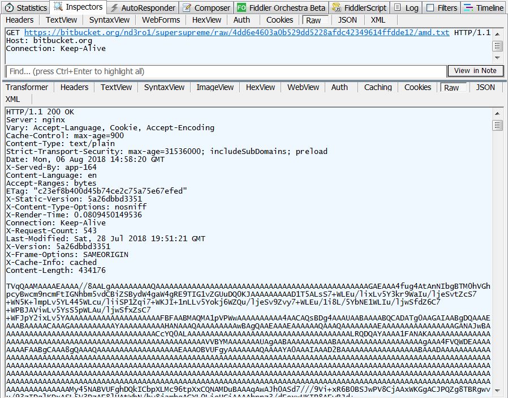Open the request HexView tab
508x398 pixels.
(206, 20)
